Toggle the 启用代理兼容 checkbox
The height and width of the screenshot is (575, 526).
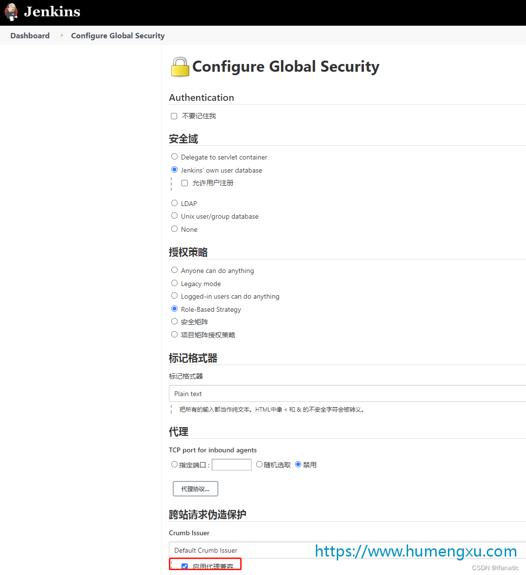click(184, 567)
